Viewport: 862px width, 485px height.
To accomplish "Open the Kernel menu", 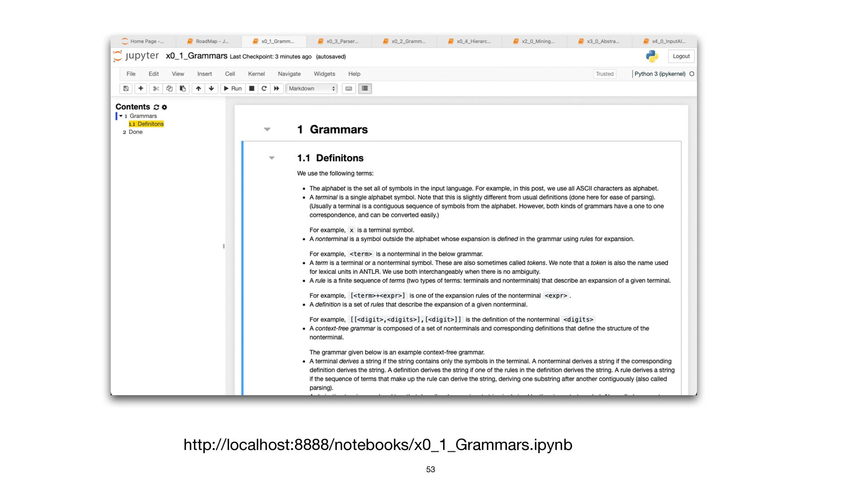I will tap(256, 74).
